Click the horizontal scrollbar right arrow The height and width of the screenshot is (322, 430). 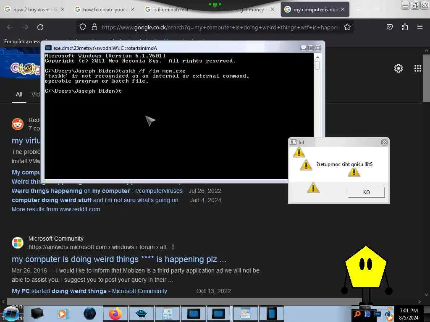[420, 302]
